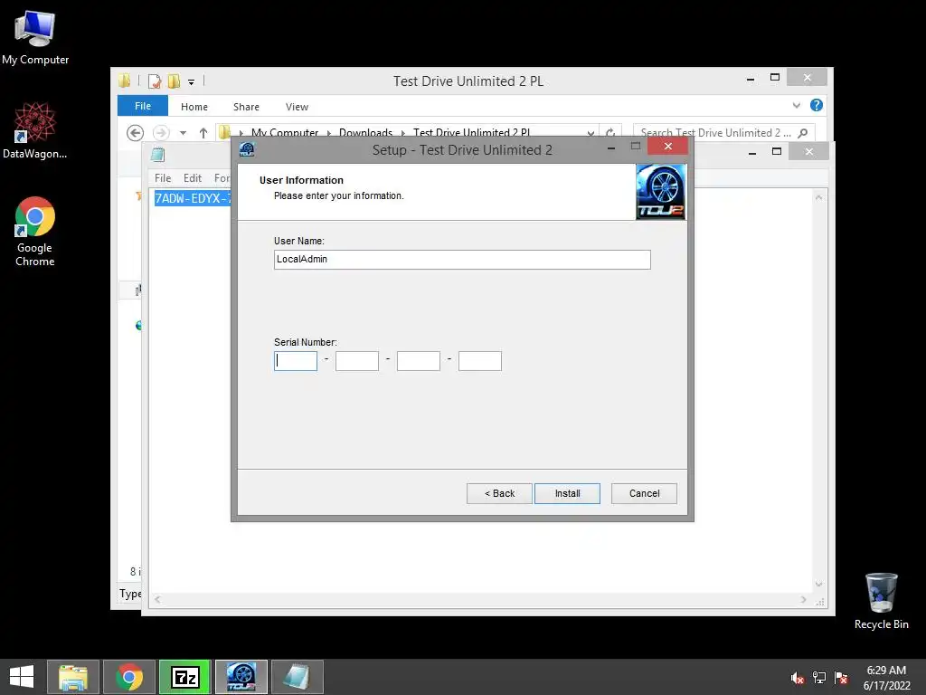The height and width of the screenshot is (695, 926).
Task: Open address bar history dropdown
Action: [591, 134]
